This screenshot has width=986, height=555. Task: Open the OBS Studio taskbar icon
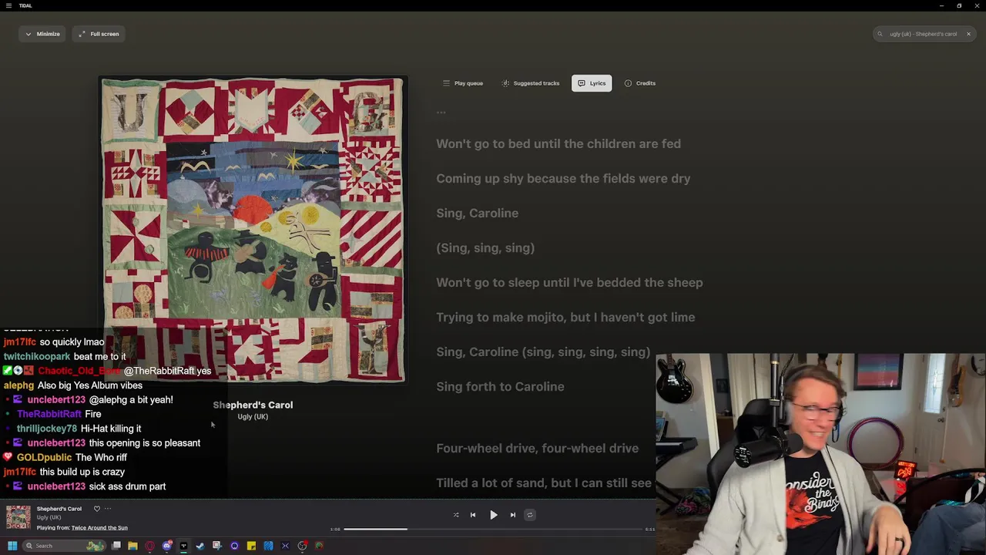click(x=302, y=546)
